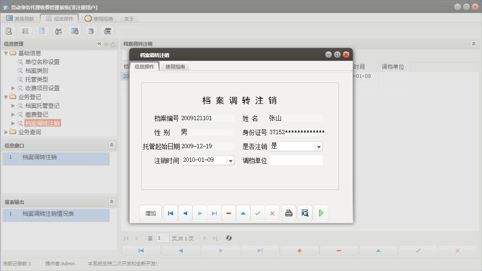Click the magnifier search icon on the main toolbar
Viewport: 482px width, 271px height.
coord(9,31)
